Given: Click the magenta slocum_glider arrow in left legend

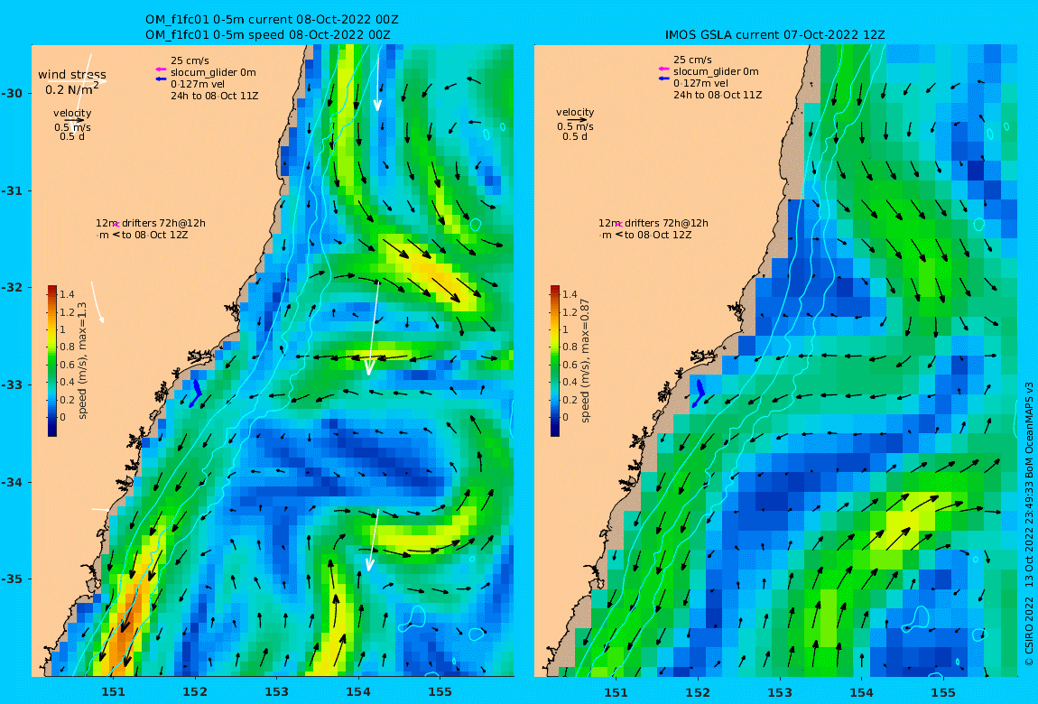Looking at the screenshot, I should click(x=160, y=69).
